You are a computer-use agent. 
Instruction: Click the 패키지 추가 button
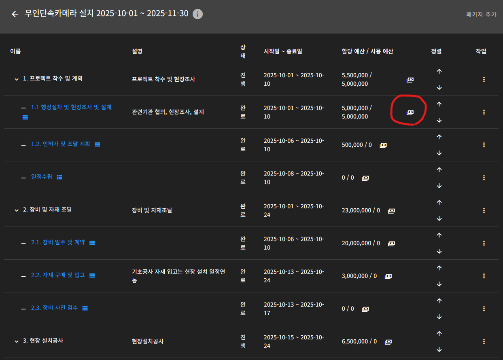(x=481, y=14)
